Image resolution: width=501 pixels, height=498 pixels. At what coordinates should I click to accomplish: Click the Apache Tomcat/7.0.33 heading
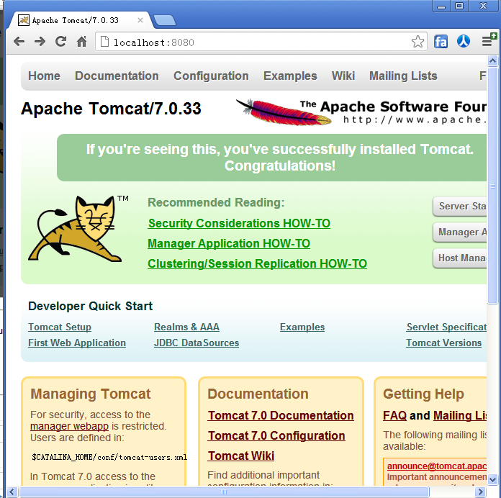(111, 109)
